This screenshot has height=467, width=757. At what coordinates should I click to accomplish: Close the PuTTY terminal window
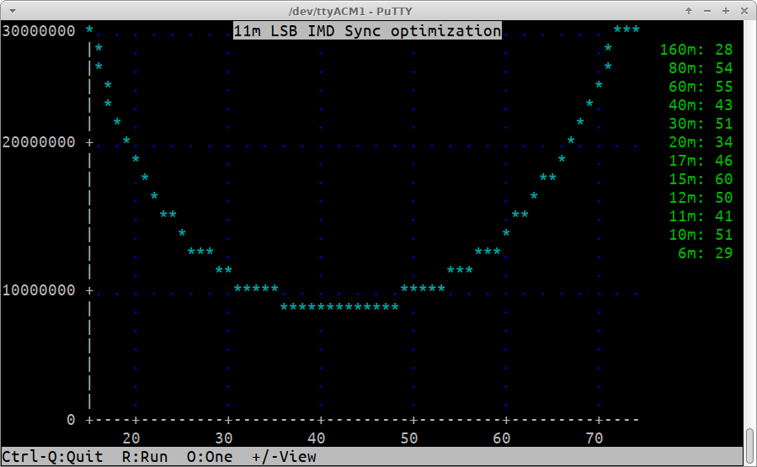tap(743, 11)
